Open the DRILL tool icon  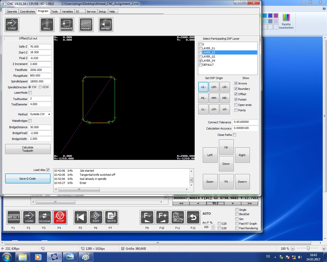pos(47,25)
